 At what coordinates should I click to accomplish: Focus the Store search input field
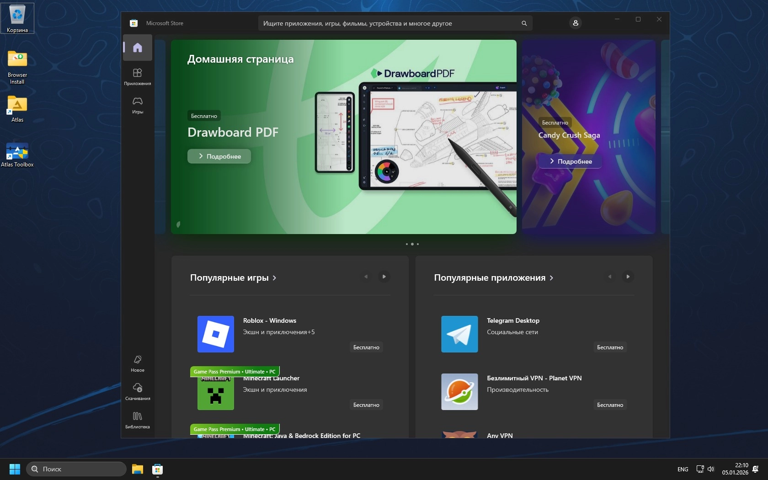click(389, 23)
